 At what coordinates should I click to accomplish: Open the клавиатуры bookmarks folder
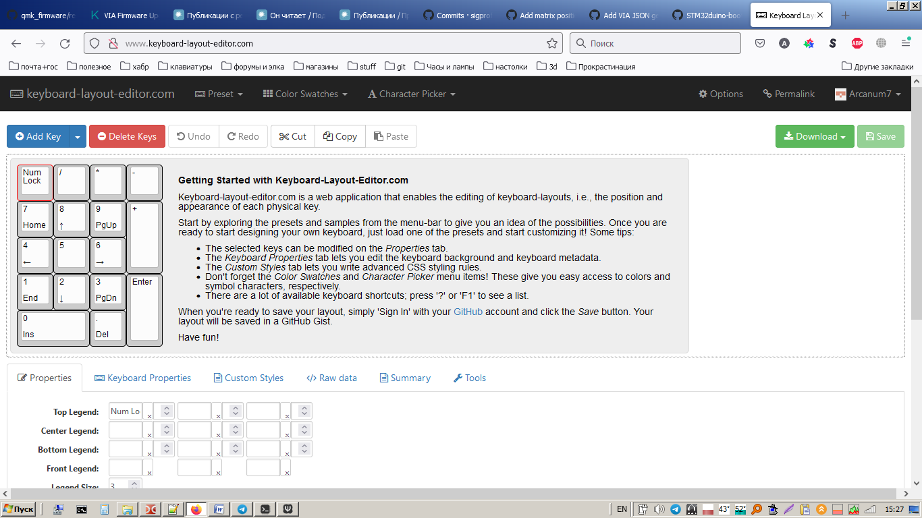pyautogui.click(x=186, y=67)
